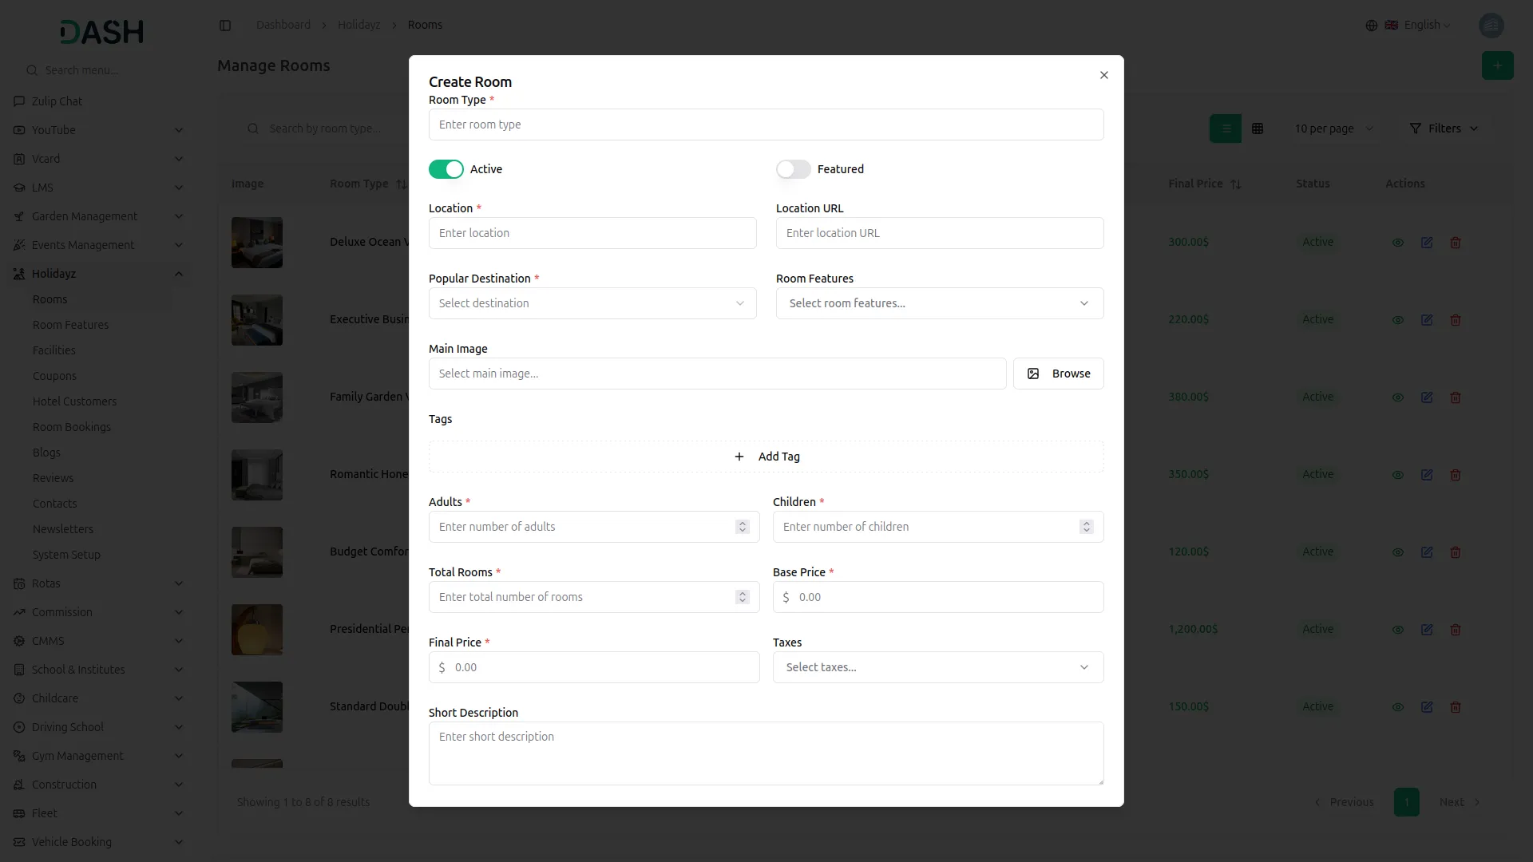Open System Setup in sidebar
Image resolution: width=1533 pixels, height=862 pixels.
[66, 555]
